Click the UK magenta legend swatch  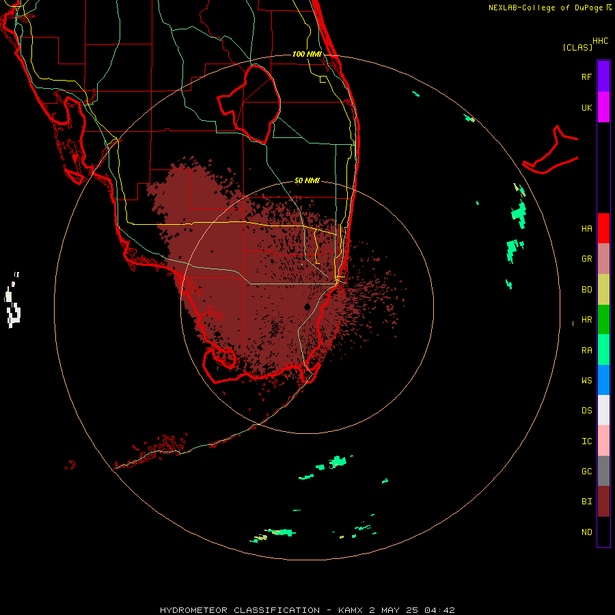pos(603,107)
